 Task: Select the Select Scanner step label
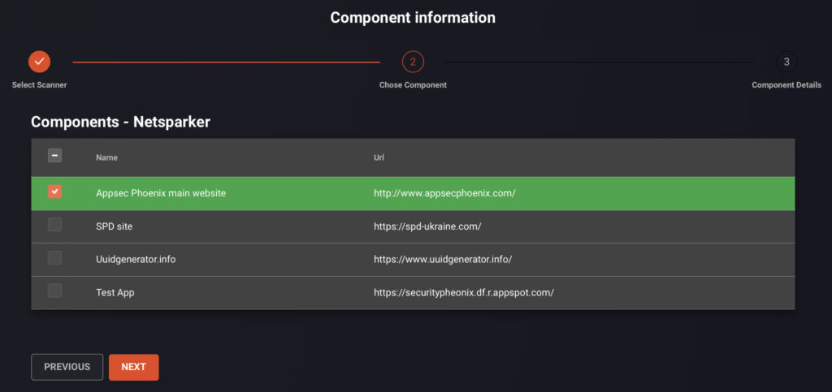pyautogui.click(x=39, y=85)
